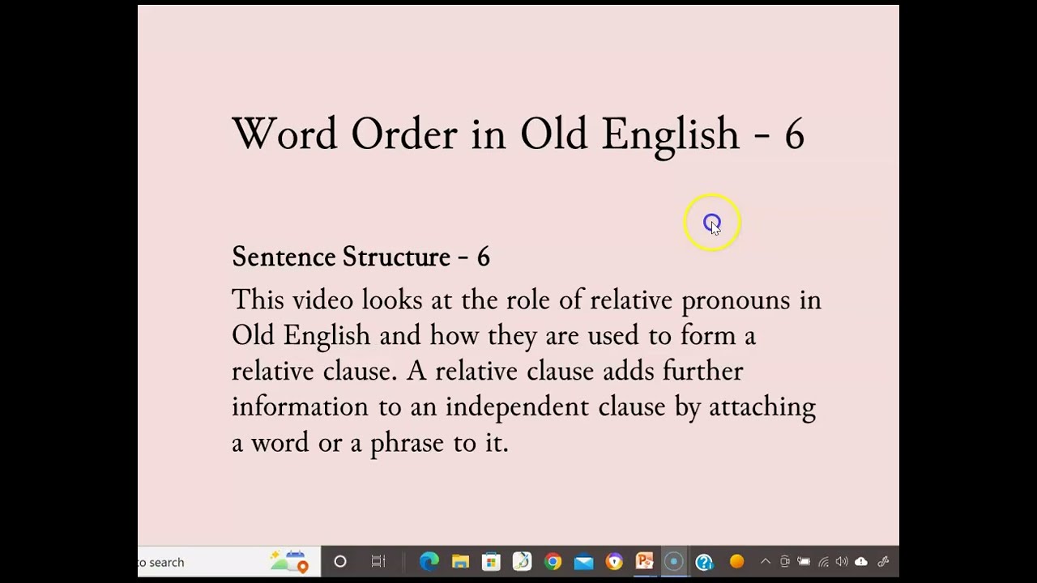Open network Wi-Fi settings in tray
The height and width of the screenshot is (583, 1037).
(824, 562)
